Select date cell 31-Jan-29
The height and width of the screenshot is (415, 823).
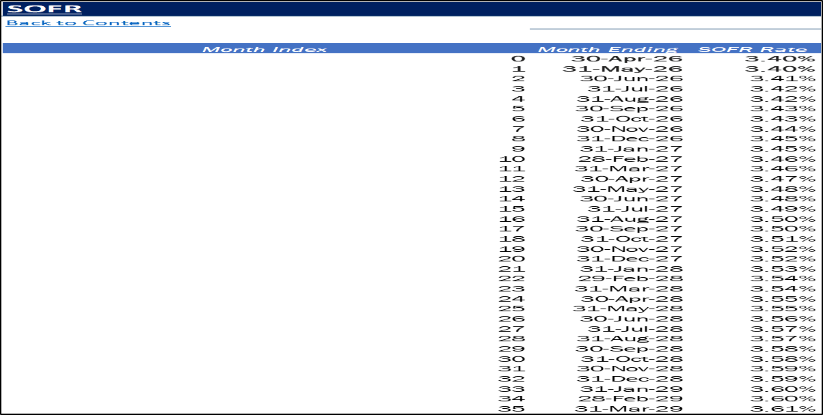click(632, 389)
